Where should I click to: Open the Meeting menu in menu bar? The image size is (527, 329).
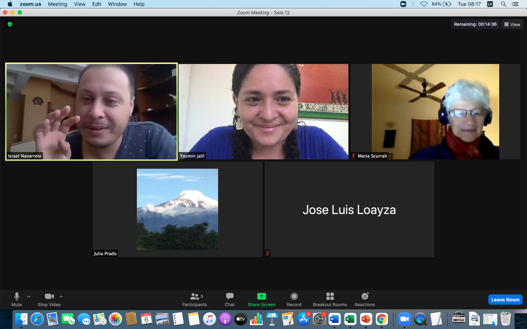57,4
